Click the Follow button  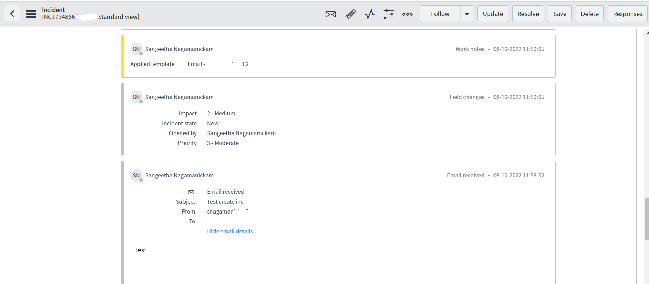point(440,14)
